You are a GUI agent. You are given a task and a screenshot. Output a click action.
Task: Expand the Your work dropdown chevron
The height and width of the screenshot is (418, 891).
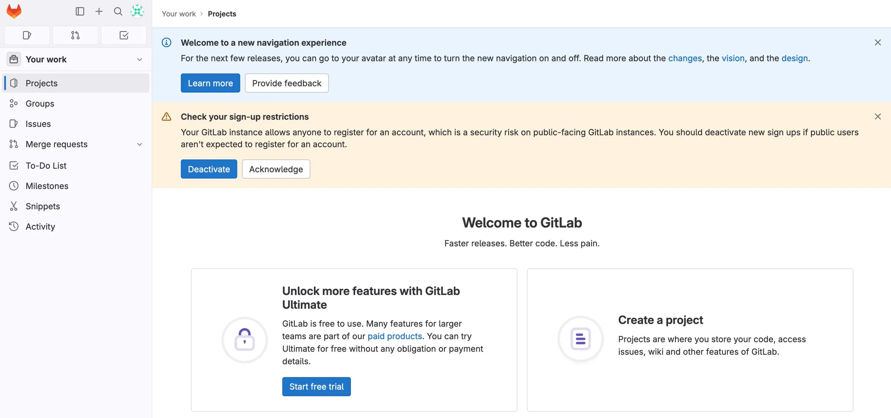click(x=139, y=59)
